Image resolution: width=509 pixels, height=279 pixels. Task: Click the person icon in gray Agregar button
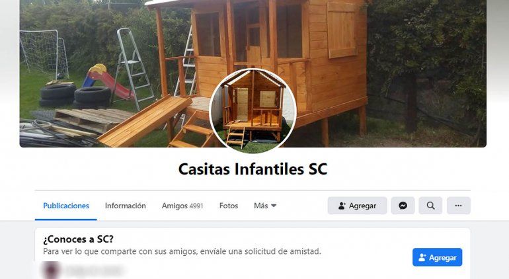pyautogui.click(x=342, y=206)
